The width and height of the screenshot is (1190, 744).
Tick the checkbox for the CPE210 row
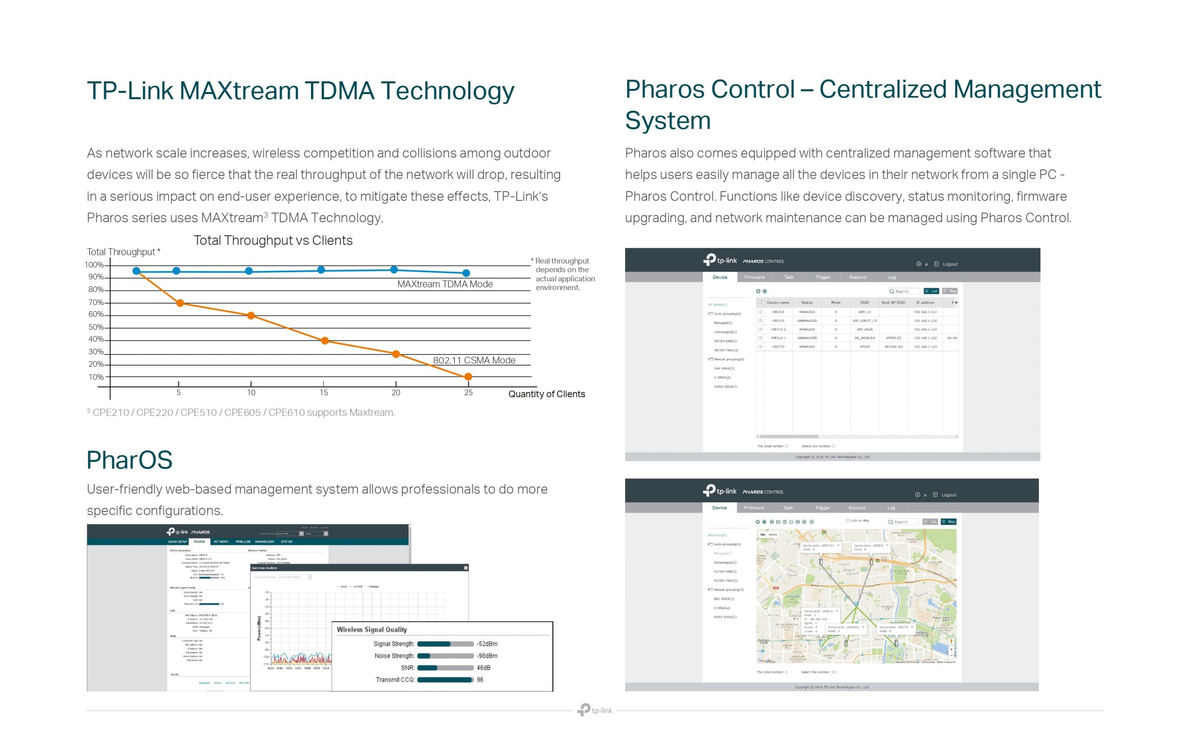(760, 312)
